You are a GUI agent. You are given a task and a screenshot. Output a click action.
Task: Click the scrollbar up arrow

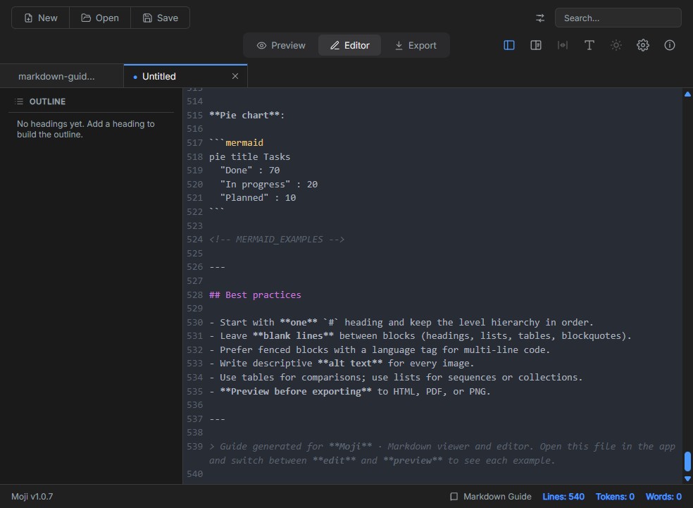(687, 94)
